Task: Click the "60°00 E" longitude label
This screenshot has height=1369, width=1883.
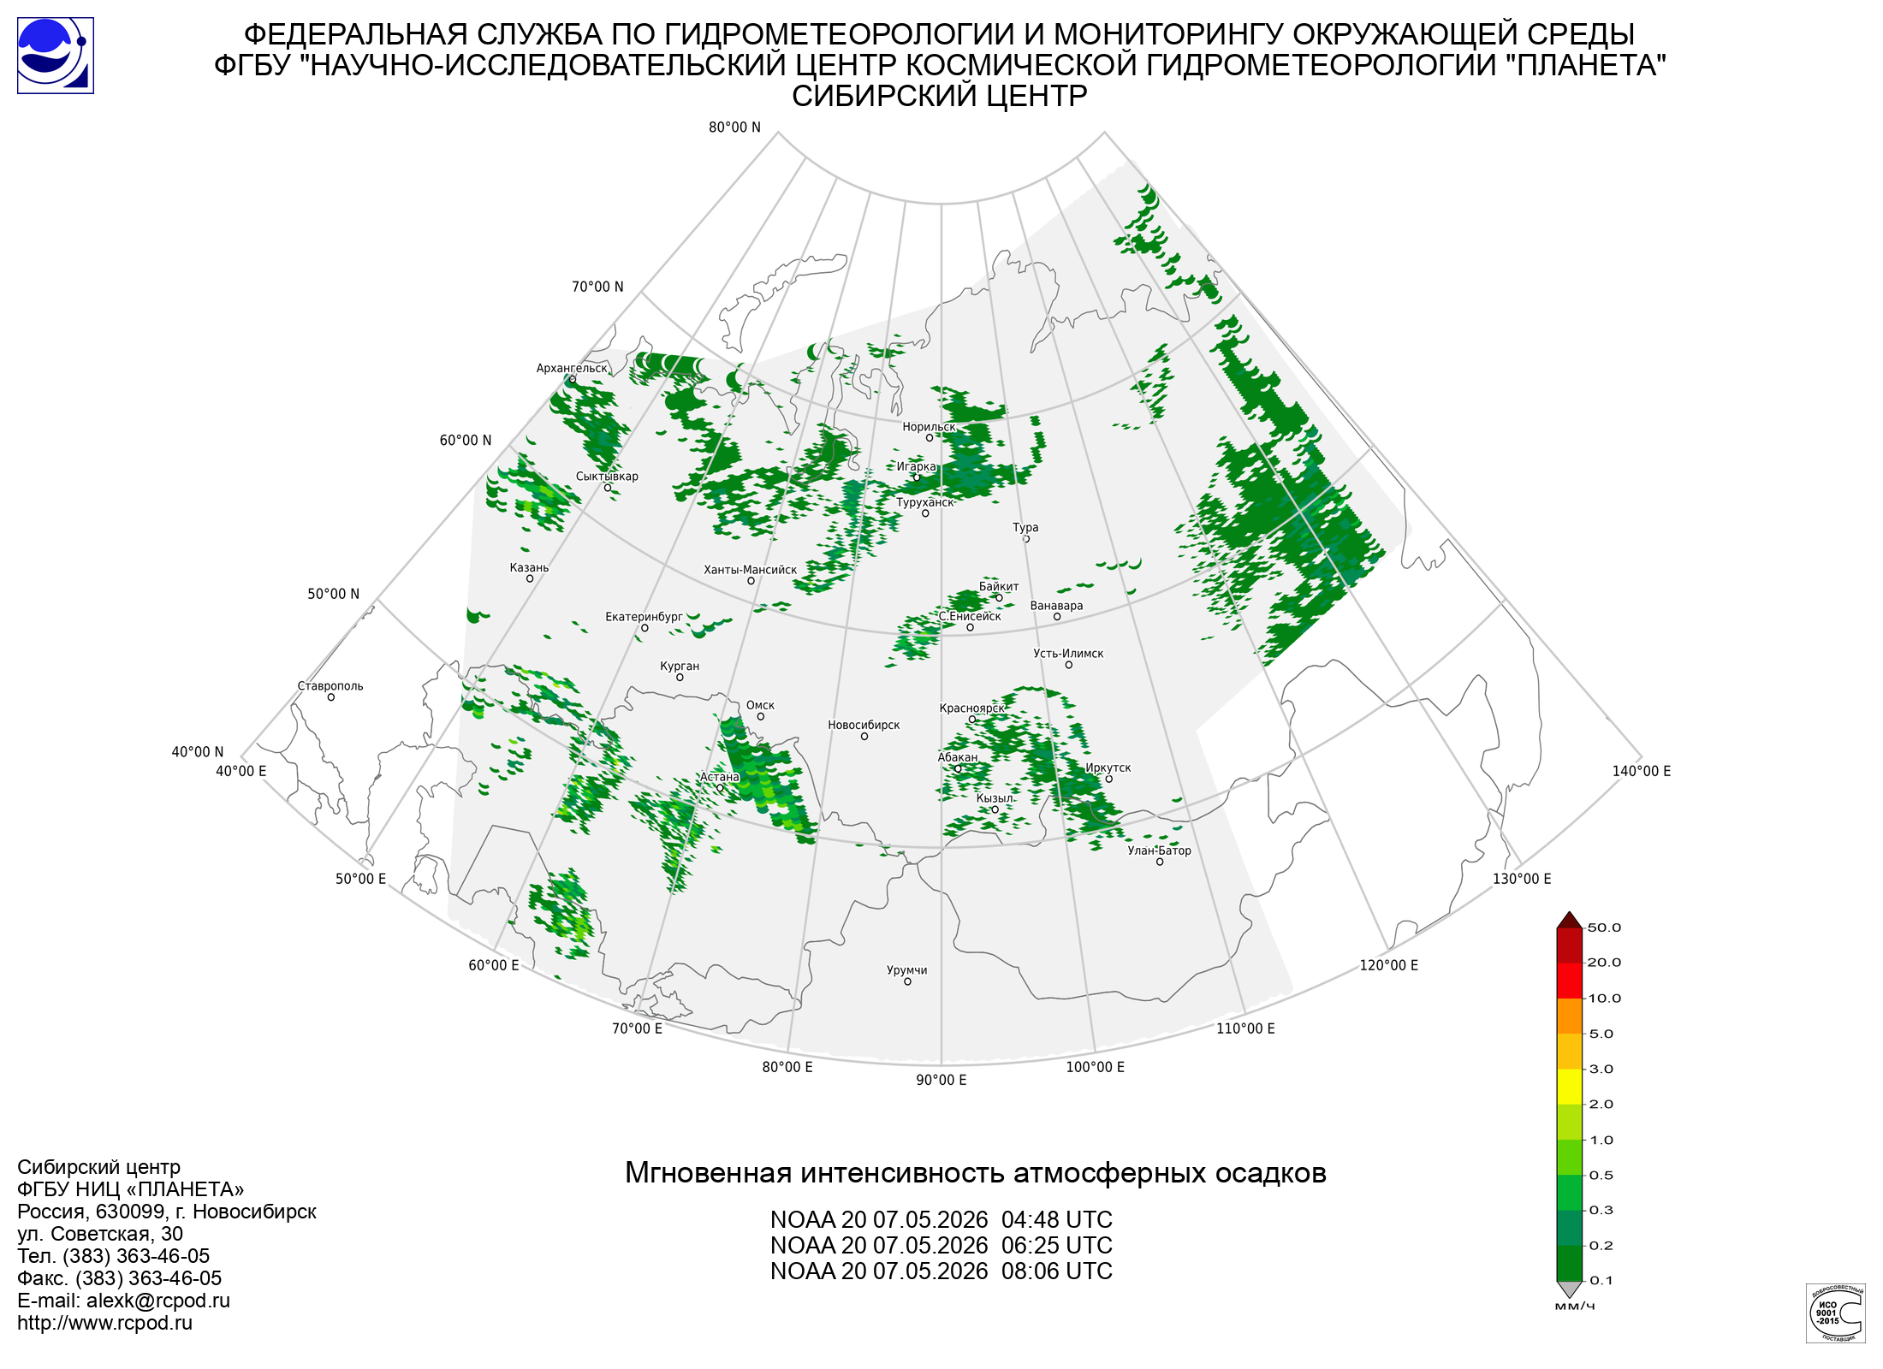Action: [x=494, y=965]
